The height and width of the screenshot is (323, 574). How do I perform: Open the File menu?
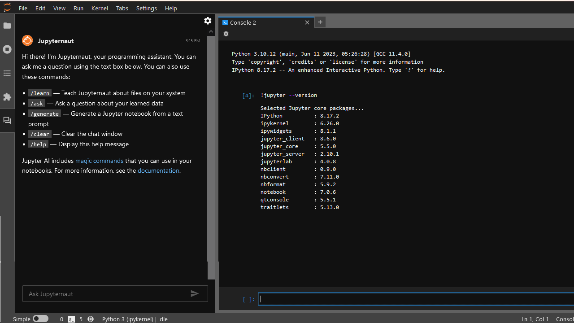tap(23, 8)
